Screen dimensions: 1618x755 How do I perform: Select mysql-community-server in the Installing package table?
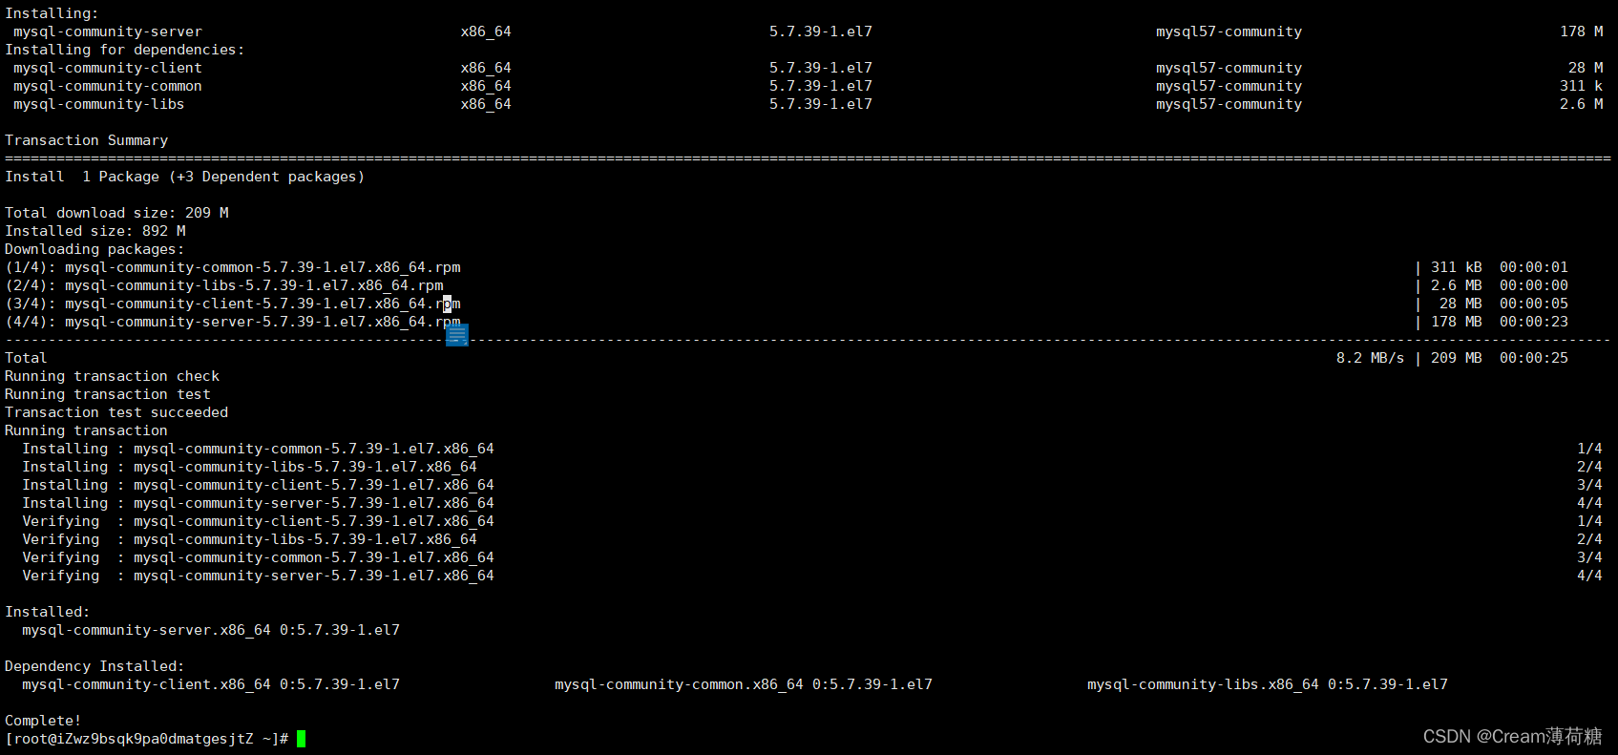[108, 31]
